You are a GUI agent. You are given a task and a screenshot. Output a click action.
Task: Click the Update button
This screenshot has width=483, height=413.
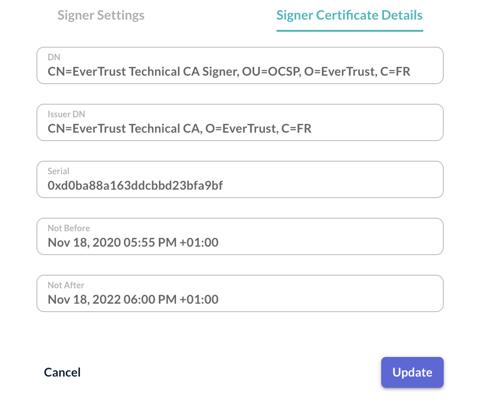412,372
